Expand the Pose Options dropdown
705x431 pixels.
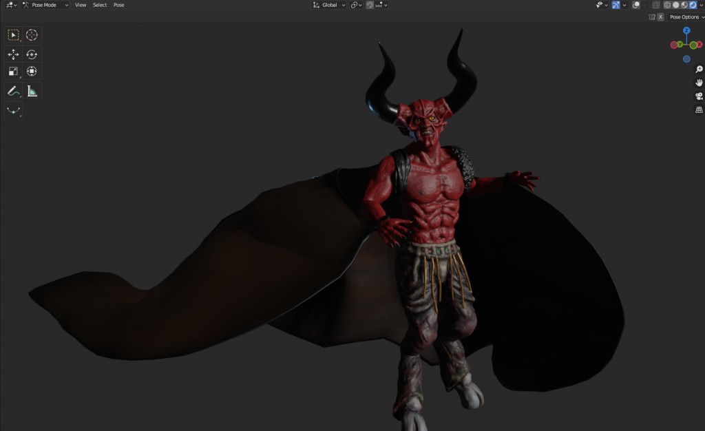(x=686, y=17)
